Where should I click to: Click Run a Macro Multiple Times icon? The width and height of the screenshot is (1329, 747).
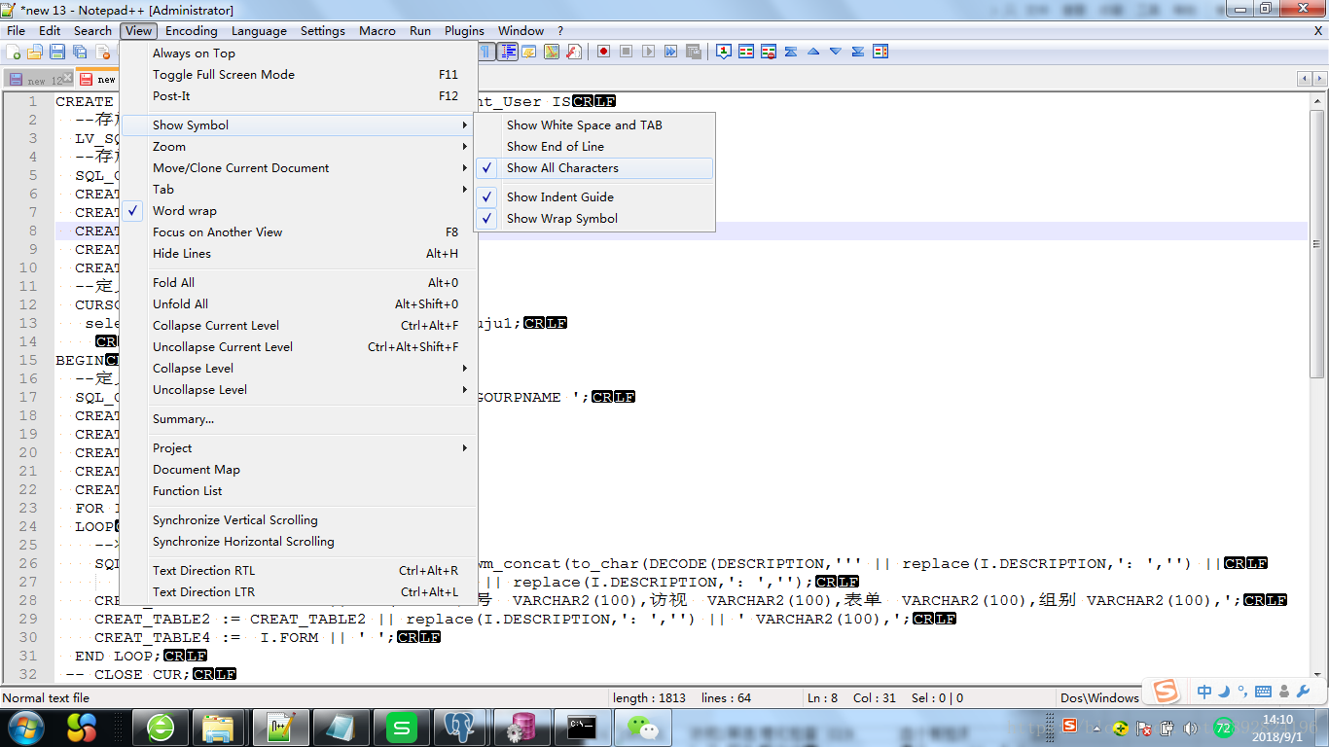(x=670, y=52)
